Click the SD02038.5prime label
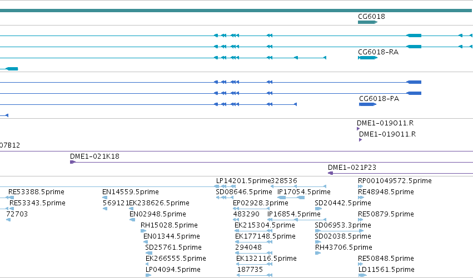The width and height of the screenshot is (473, 278). point(343,237)
